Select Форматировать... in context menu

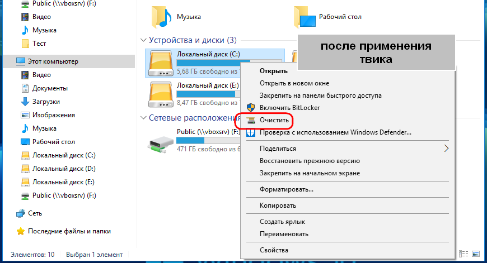point(287,189)
